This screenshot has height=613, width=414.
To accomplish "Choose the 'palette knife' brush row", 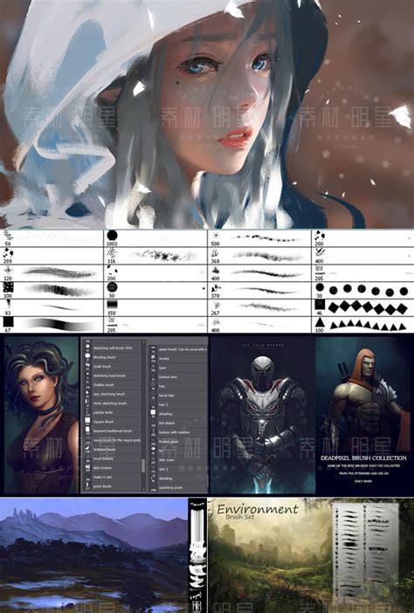I will [112, 412].
